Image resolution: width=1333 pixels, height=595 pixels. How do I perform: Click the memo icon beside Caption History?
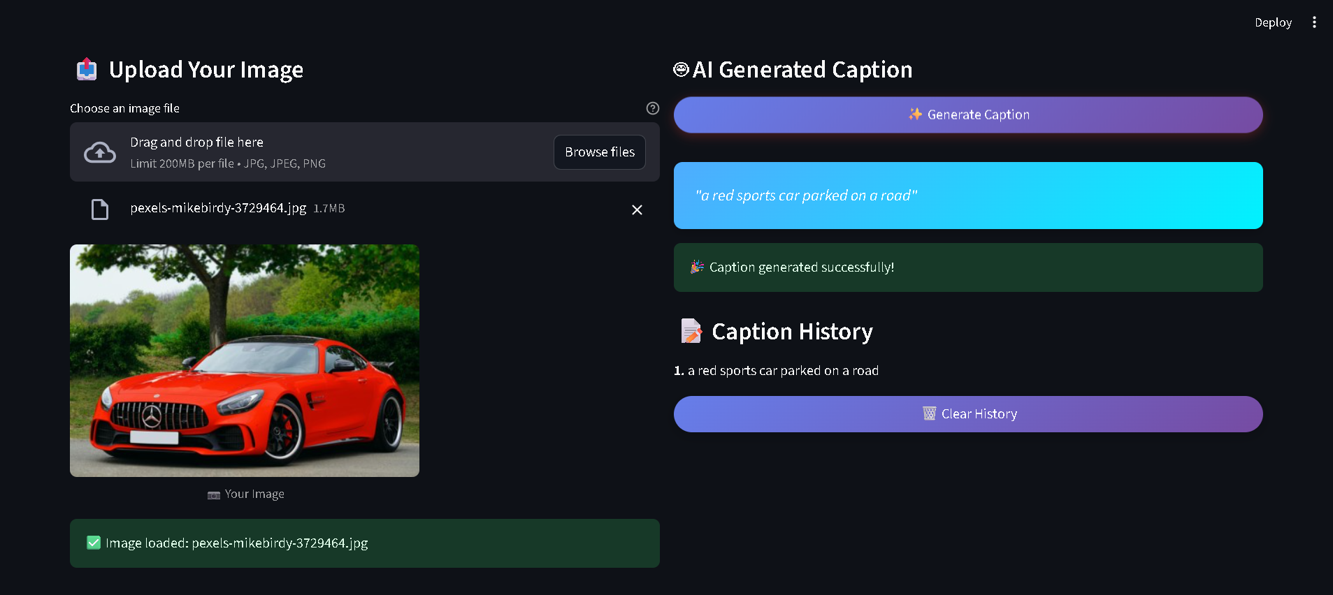pos(691,331)
